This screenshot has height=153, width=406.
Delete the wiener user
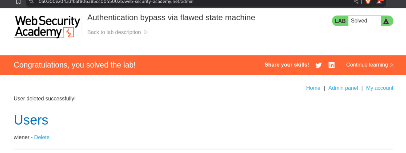click(x=42, y=137)
